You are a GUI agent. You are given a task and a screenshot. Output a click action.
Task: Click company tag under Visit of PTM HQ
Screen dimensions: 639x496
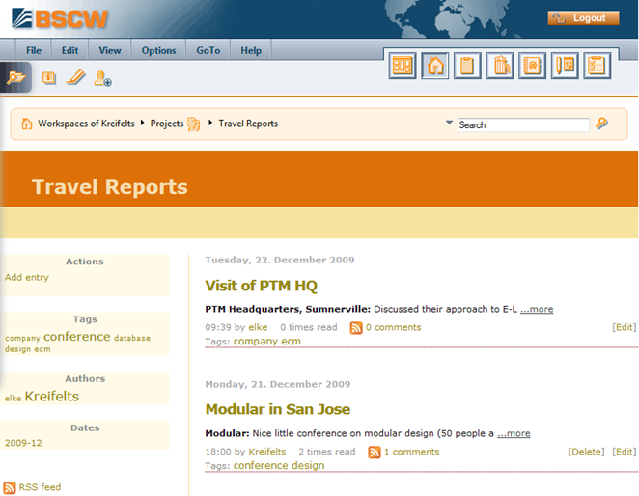tap(256, 342)
